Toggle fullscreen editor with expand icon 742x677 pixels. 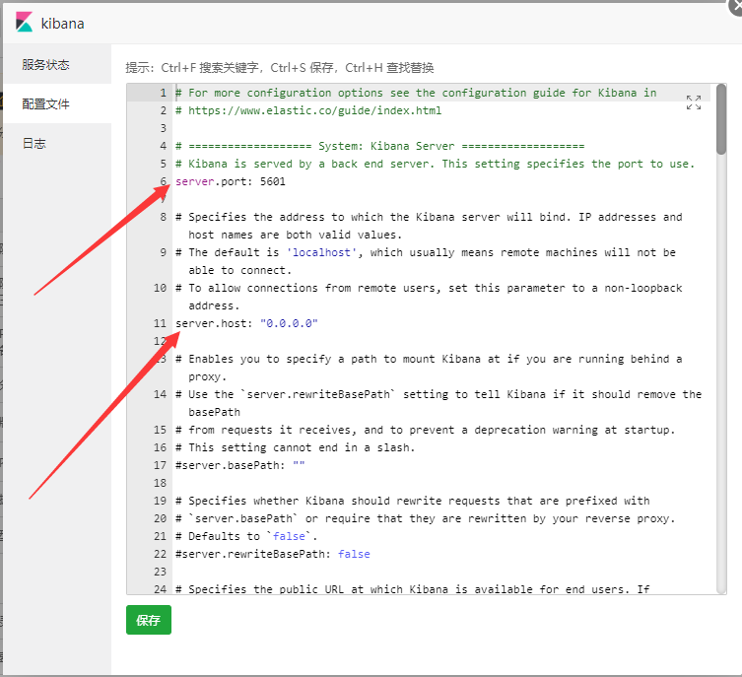[694, 102]
